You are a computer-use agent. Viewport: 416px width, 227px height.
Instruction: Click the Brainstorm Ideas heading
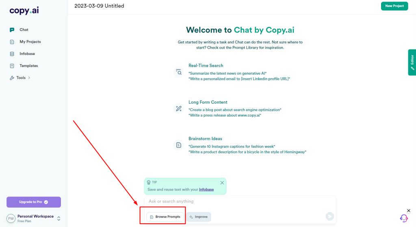click(205, 139)
